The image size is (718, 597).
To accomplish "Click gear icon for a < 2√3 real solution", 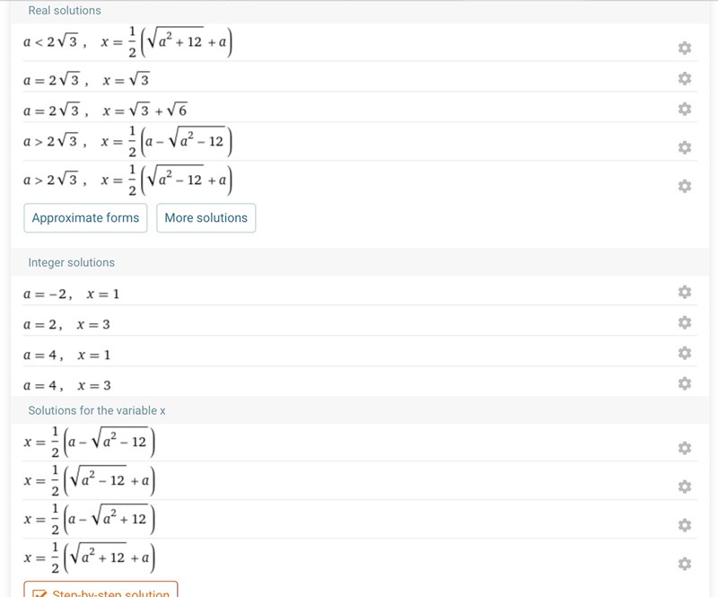I will click(x=685, y=48).
